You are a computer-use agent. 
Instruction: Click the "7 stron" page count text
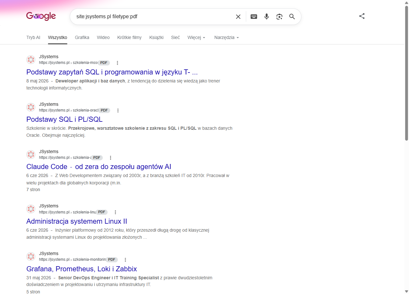point(33,190)
